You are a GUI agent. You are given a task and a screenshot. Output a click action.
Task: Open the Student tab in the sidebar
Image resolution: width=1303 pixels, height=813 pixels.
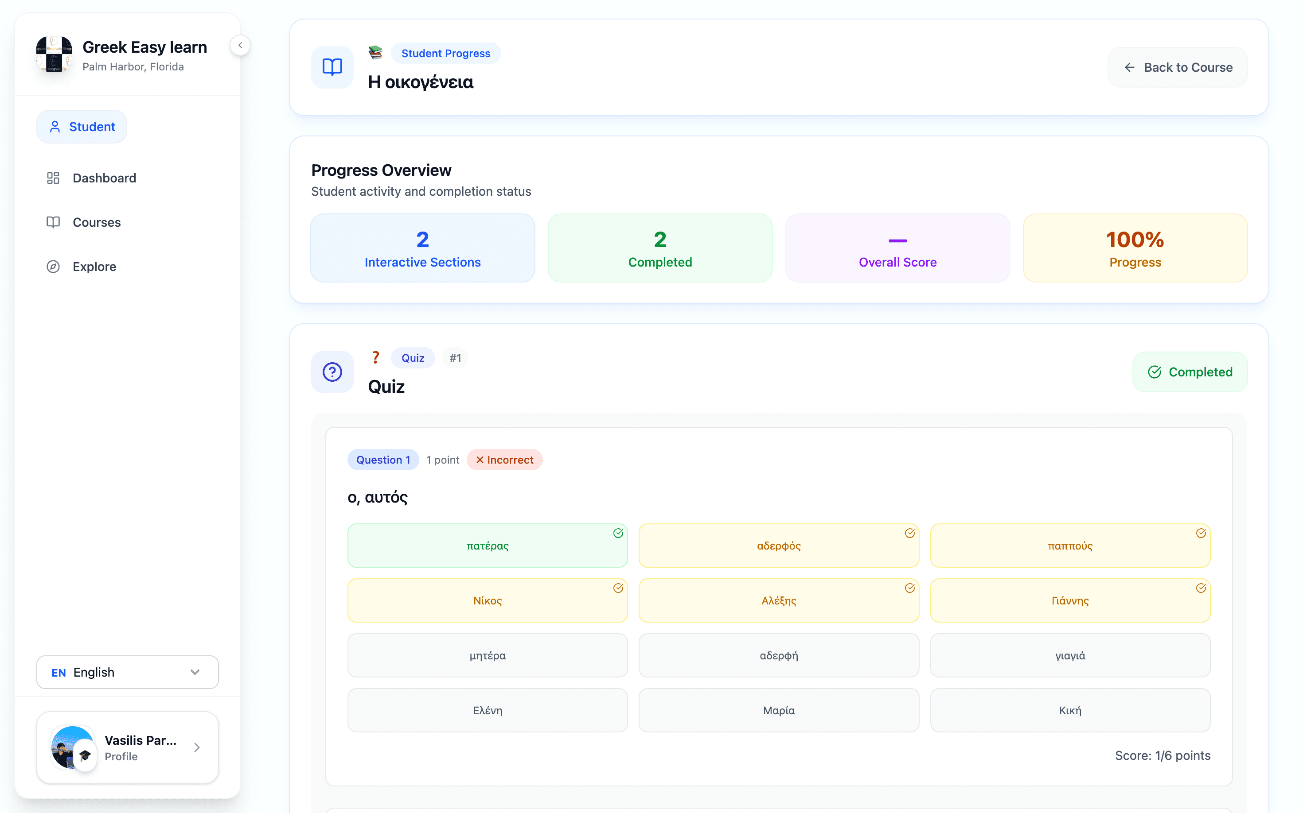[82, 127]
